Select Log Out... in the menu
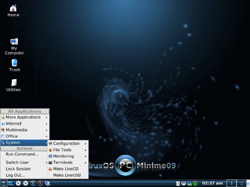The width and height of the screenshot is (250, 187). [x=24, y=175]
